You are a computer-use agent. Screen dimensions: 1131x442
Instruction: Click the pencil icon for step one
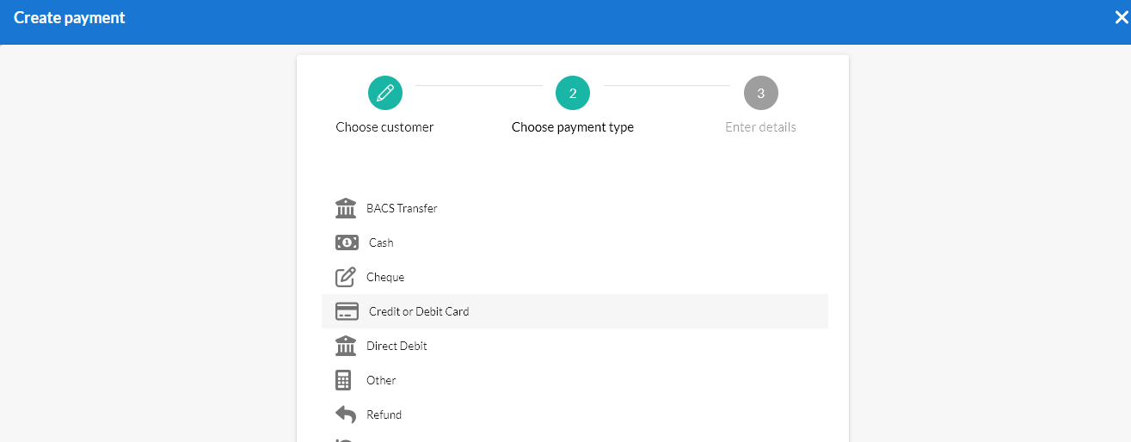pos(385,93)
